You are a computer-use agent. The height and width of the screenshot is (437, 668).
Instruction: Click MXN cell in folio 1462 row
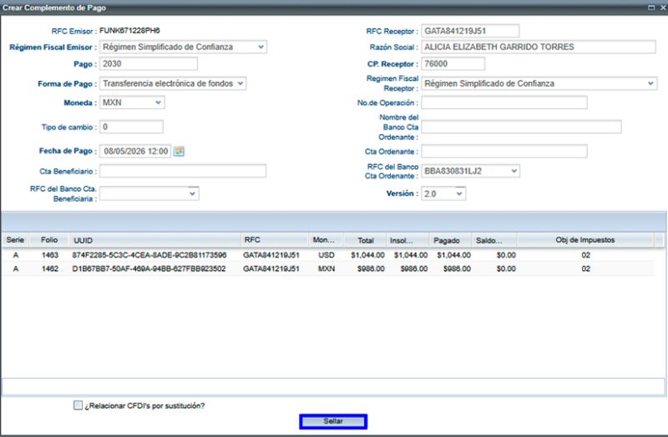[326, 269]
